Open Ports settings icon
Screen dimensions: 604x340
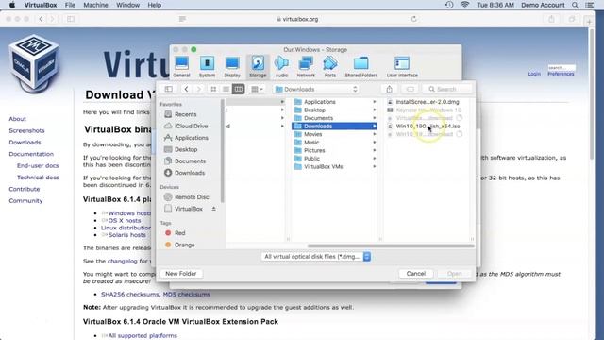(330, 67)
